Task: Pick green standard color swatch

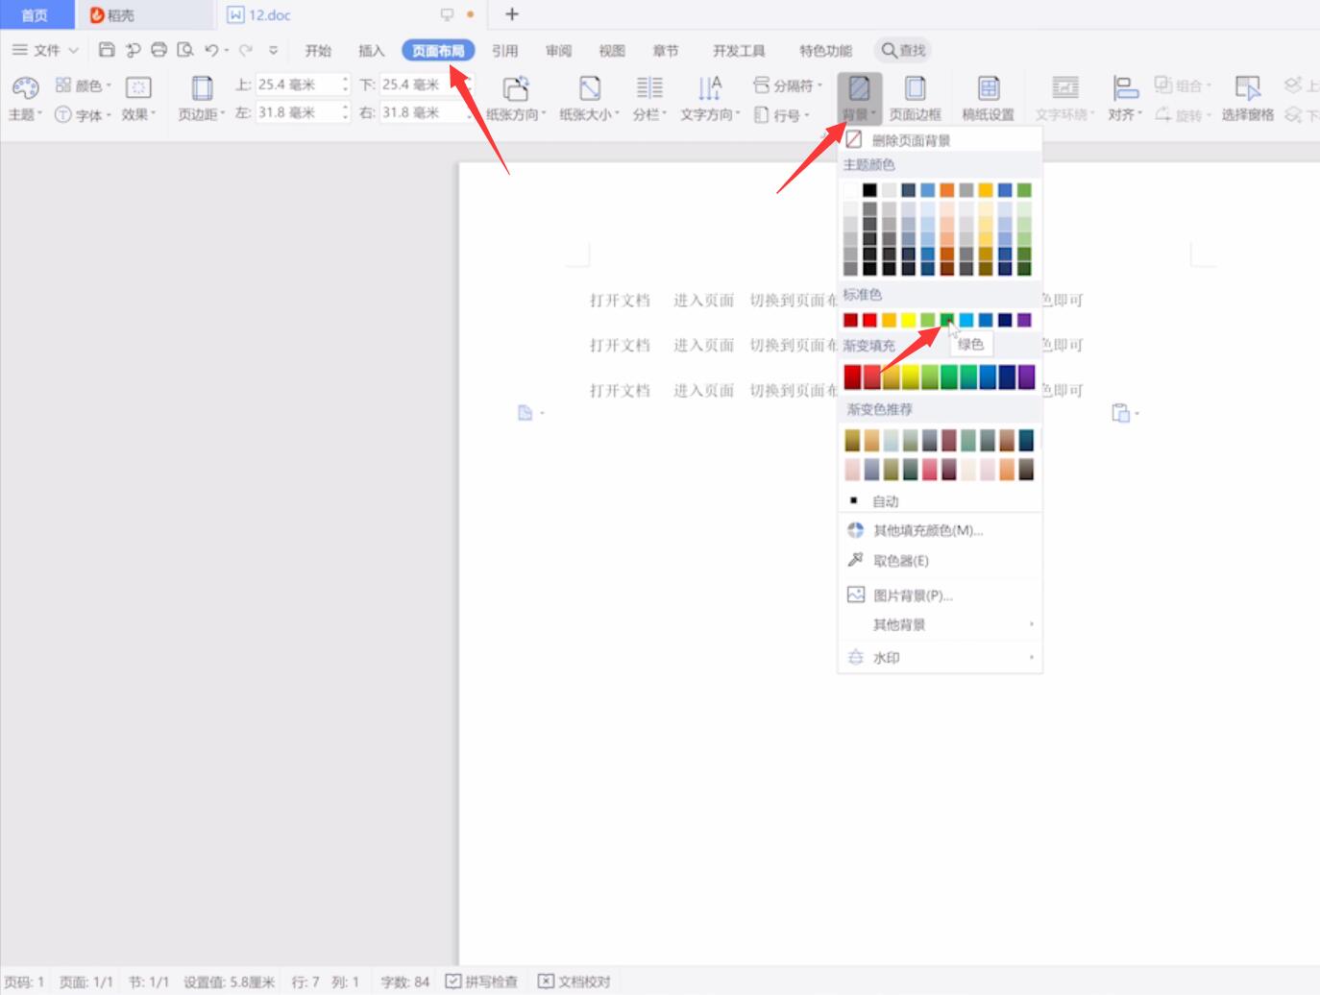Action: coord(947,320)
